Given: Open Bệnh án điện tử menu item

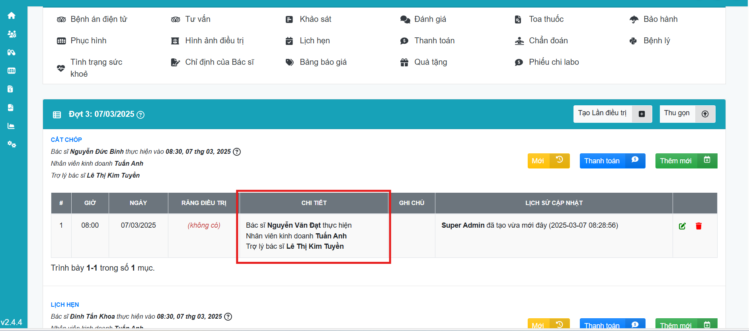Looking at the screenshot, I should click(x=98, y=19).
